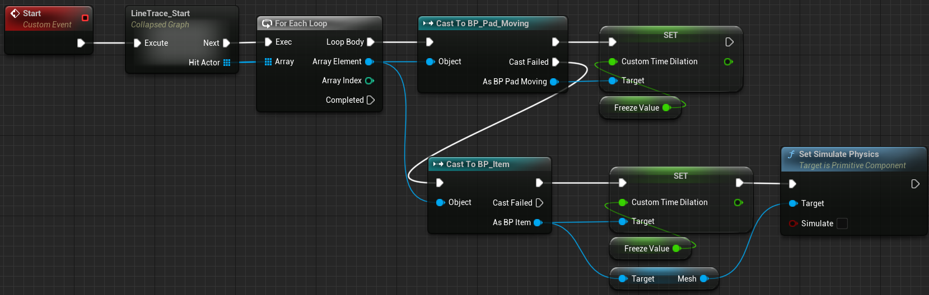Click the As BP Item output pin
The image size is (929, 295).
[x=538, y=222]
